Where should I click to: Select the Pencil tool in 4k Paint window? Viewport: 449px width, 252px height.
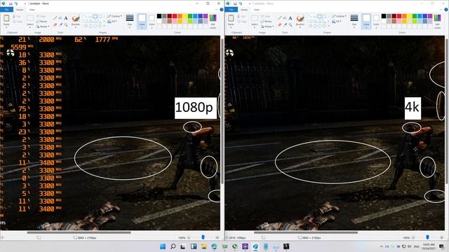click(279, 18)
